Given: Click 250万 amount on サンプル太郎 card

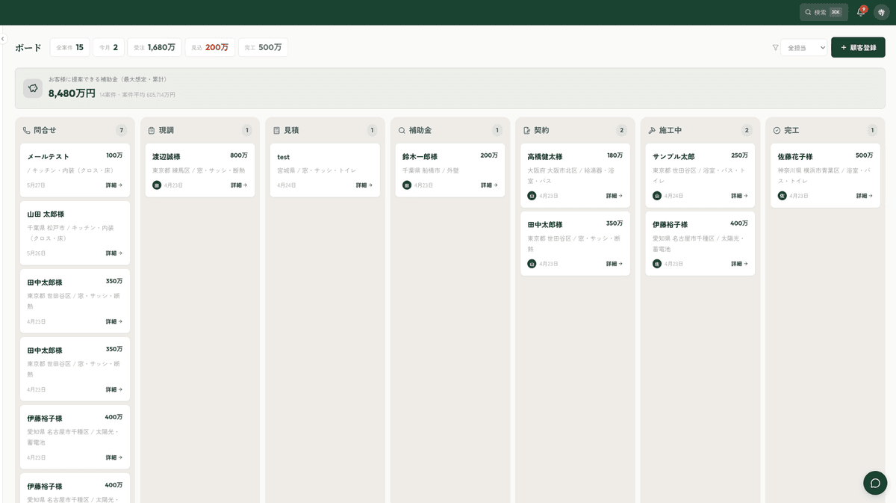Looking at the screenshot, I should pyautogui.click(x=739, y=155).
